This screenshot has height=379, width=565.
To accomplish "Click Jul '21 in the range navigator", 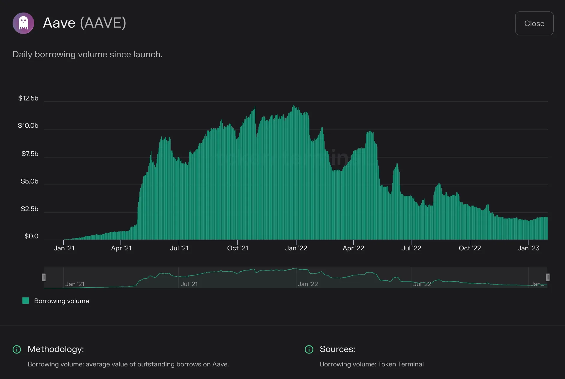I will pos(189,284).
